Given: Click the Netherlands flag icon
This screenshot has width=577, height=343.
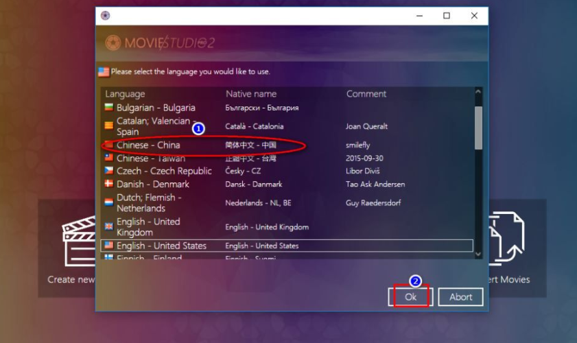Looking at the screenshot, I should click(x=108, y=202).
